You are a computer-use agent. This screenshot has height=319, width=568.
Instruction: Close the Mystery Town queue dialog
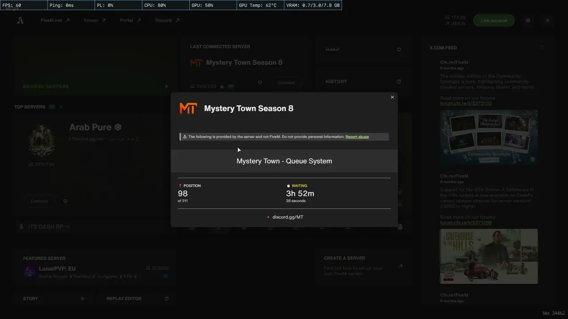pyautogui.click(x=392, y=97)
